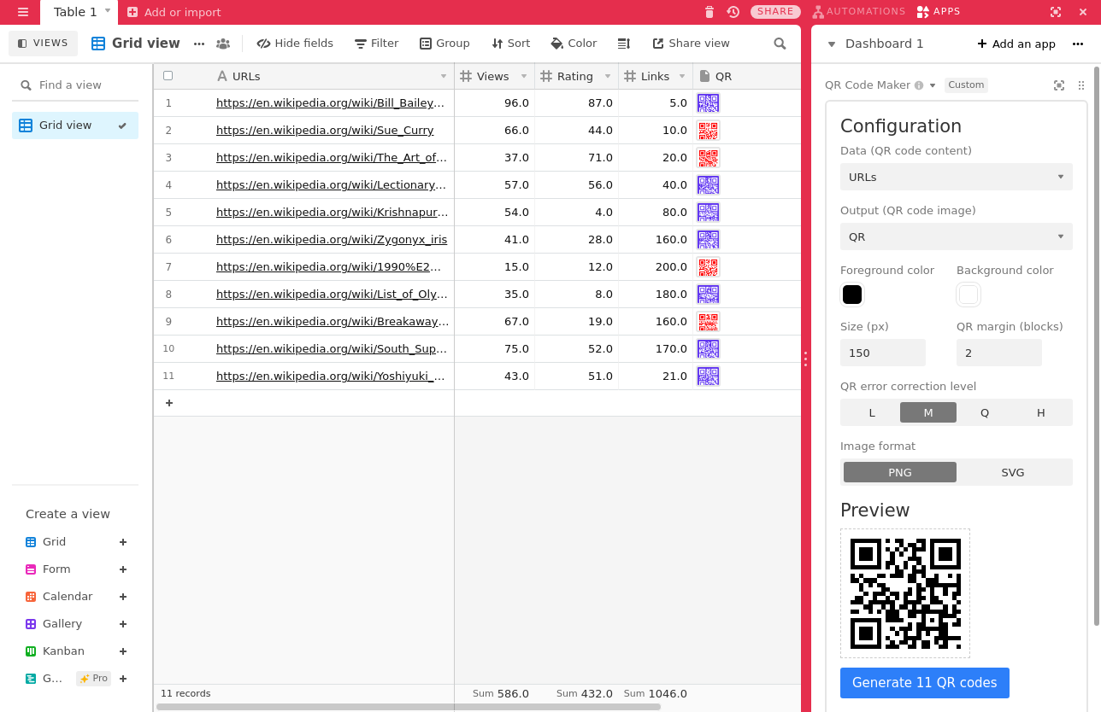
Task: Open the search magnifier in the toolbar
Action: (x=780, y=44)
